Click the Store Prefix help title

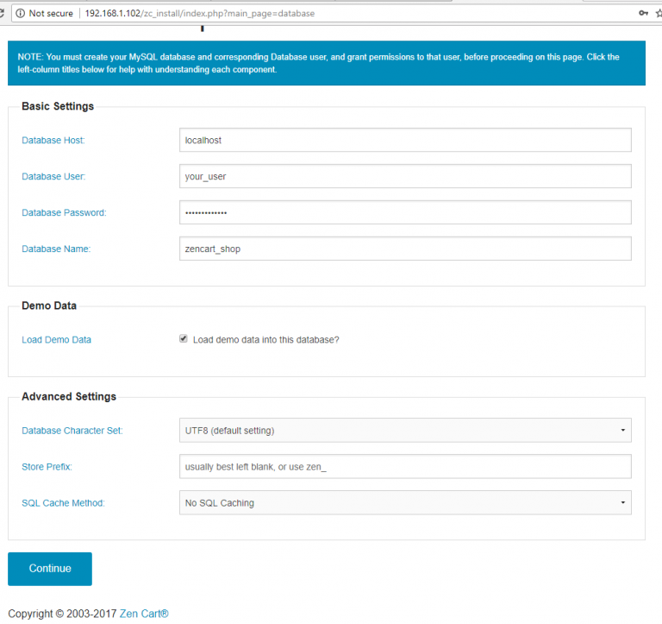click(47, 467)
